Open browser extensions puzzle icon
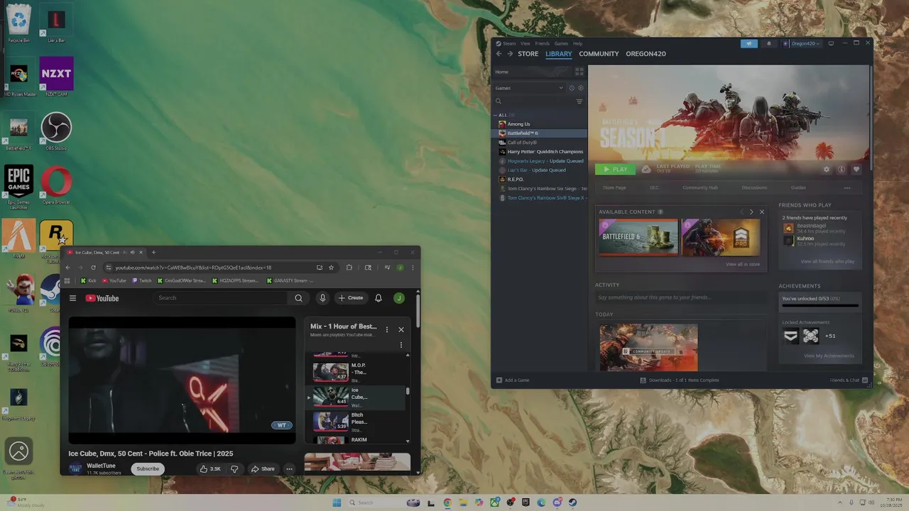 pos(349,268)
